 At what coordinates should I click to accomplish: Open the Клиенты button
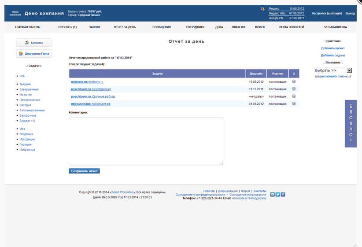point(34,43)
